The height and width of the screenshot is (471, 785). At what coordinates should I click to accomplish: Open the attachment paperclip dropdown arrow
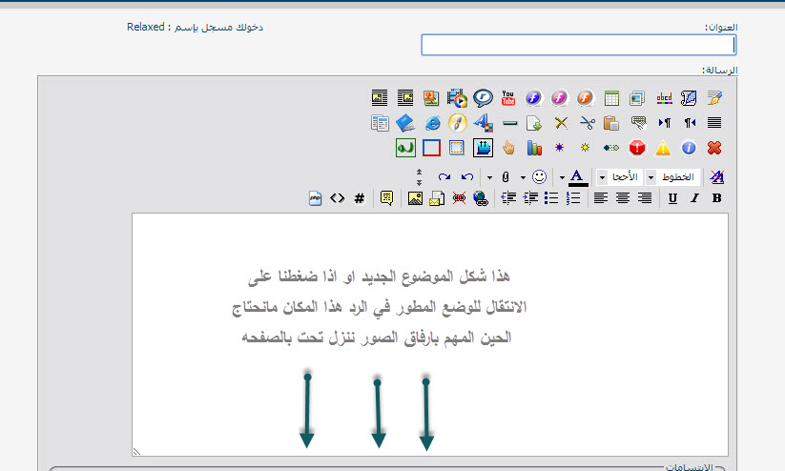tap(489, 177)
